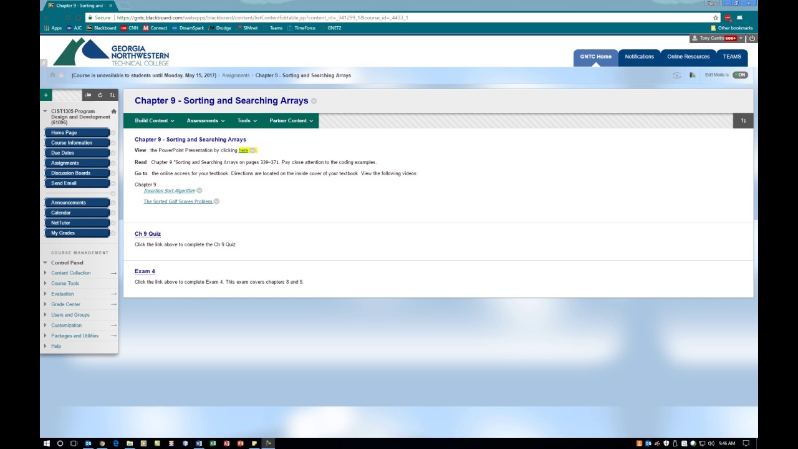798x449 pixels.
Task: Open Excel from the taskbar
Action: [213, 443]
